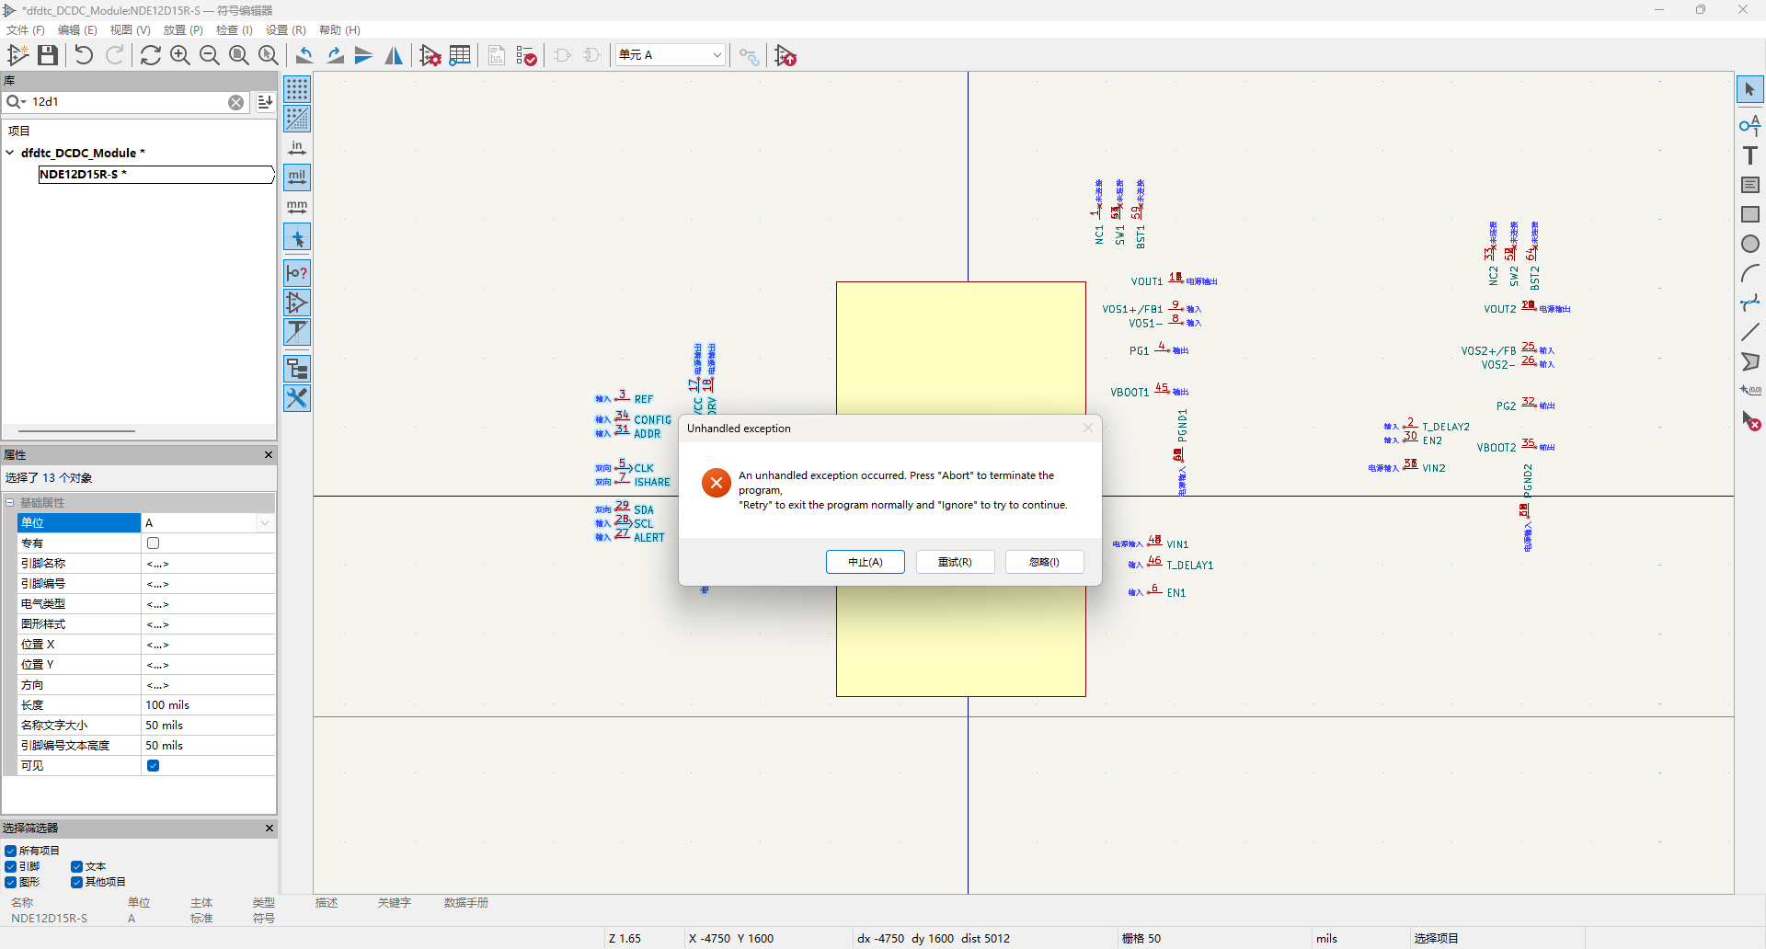Select the Draw circle tool
Screen dimensions: 1766x949
[x=1749, y=244]
